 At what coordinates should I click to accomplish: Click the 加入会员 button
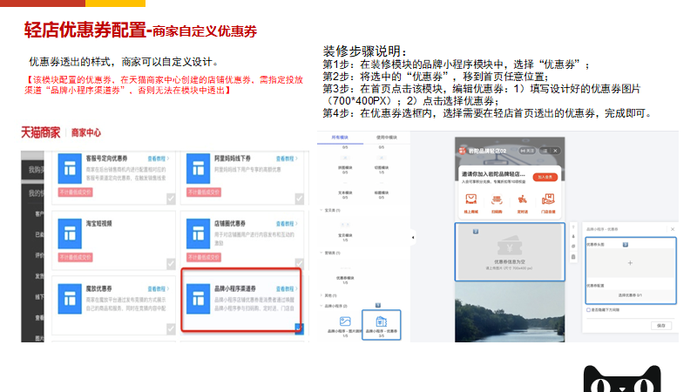[x=545, y=177]
